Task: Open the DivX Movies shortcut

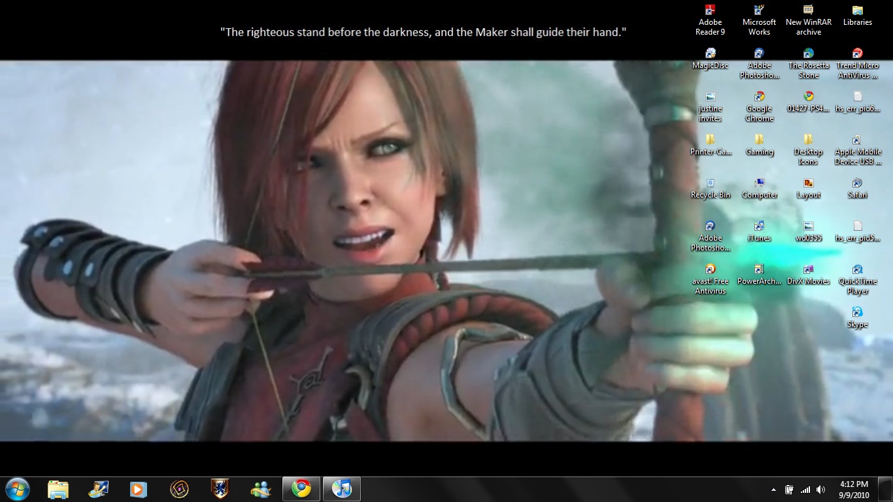Action: click(x=809, y=274)
